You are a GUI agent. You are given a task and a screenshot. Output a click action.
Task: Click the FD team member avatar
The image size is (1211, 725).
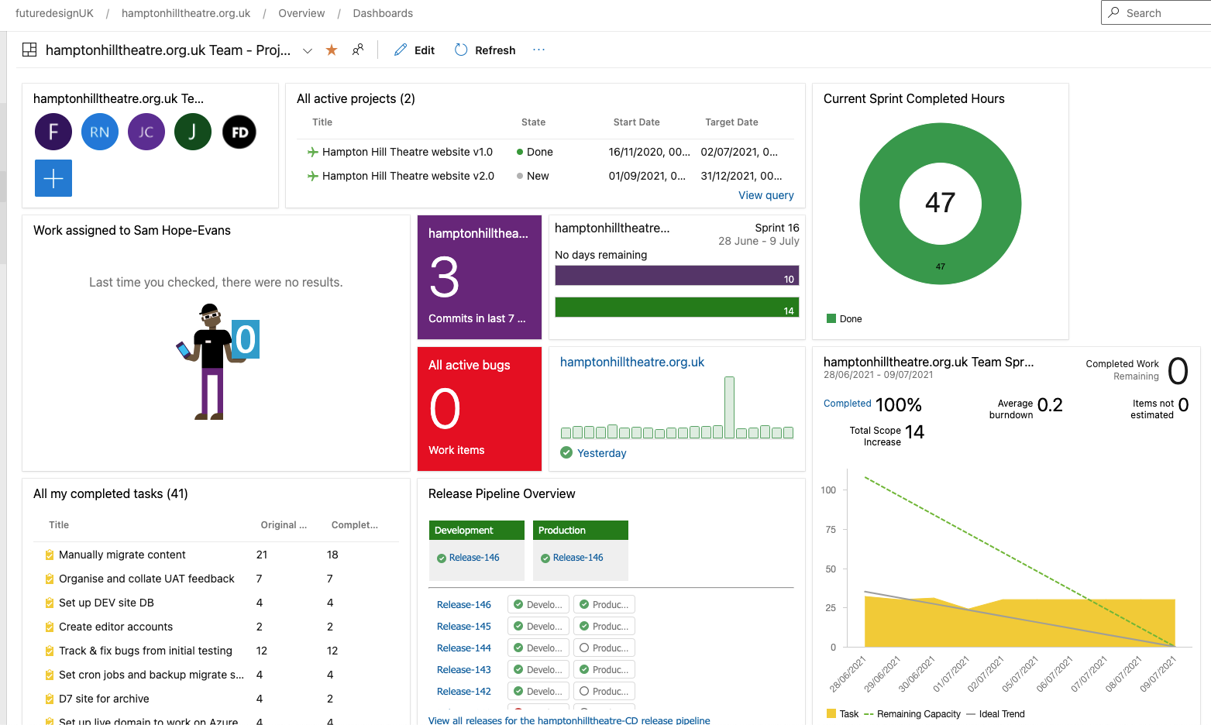(239, 132)
